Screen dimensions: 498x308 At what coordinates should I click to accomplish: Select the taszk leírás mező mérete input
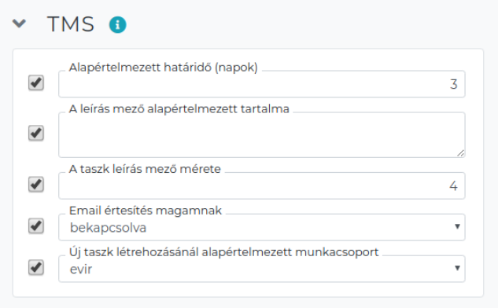[x=262, y=186]
